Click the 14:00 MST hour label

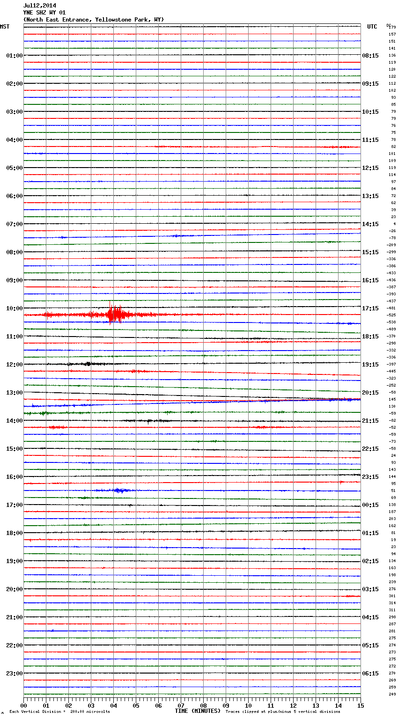[15, 421]
